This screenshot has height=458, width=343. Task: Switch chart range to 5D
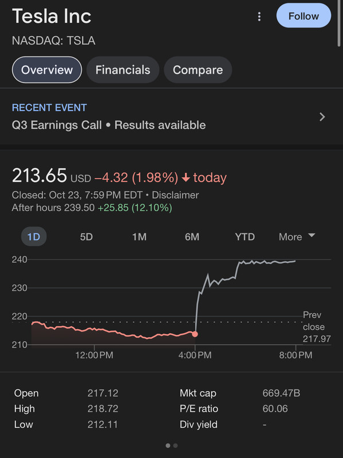click(x=86, y=236)
